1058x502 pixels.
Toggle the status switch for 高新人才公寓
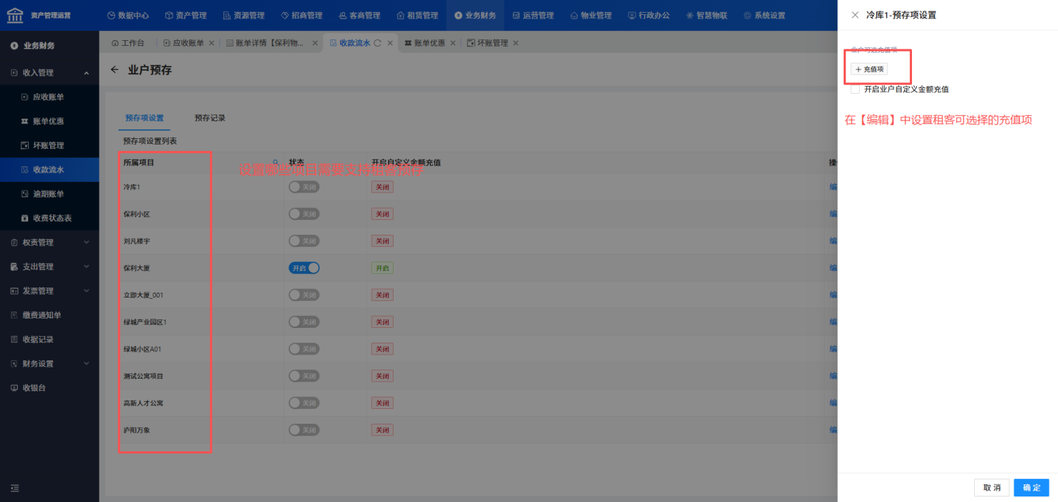pos(304,403)
